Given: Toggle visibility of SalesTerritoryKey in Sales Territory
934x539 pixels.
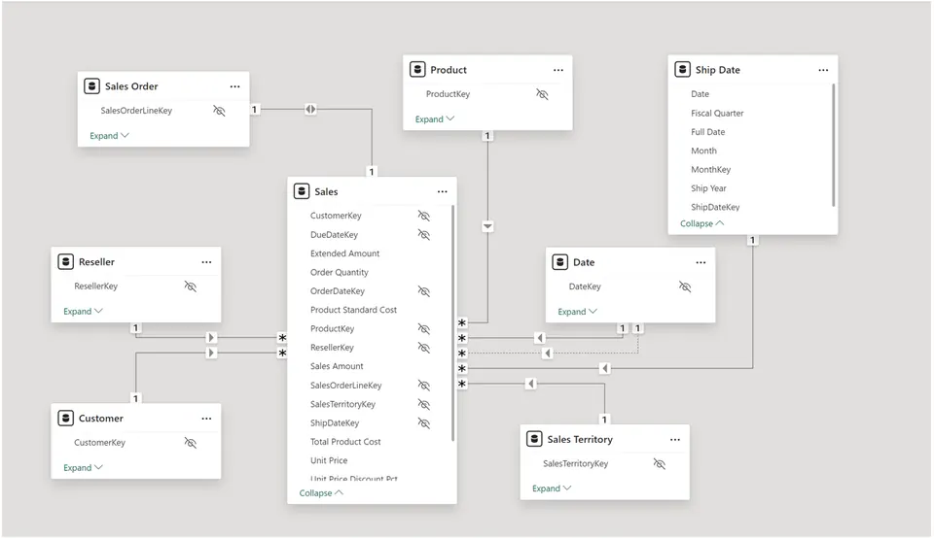Looking at the screenshot, I should 659,463.
